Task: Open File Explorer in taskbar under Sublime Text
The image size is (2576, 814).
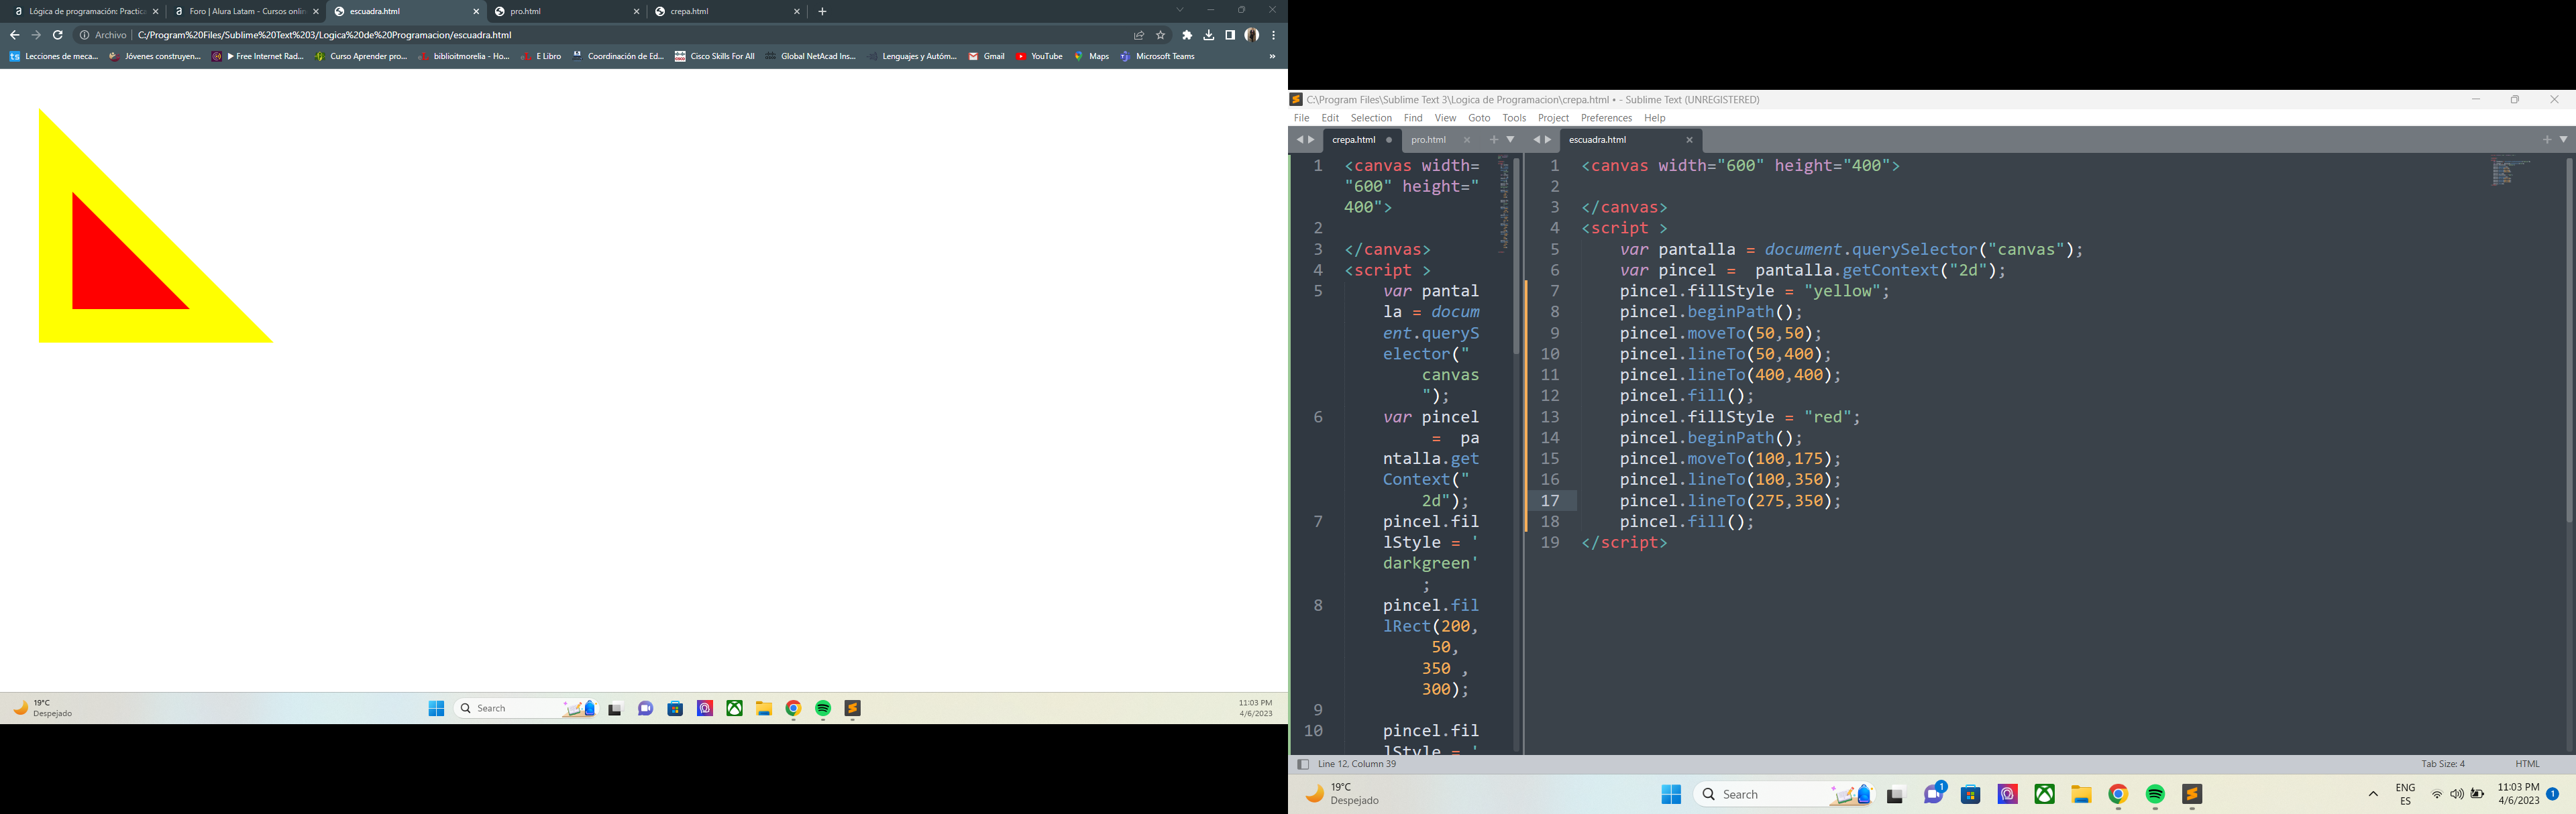Action: pos(2081,794)
